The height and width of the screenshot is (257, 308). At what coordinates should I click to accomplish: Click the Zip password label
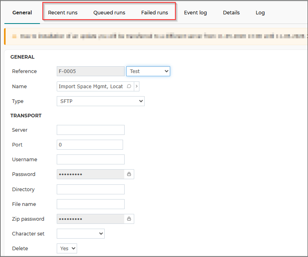(28, 219)
